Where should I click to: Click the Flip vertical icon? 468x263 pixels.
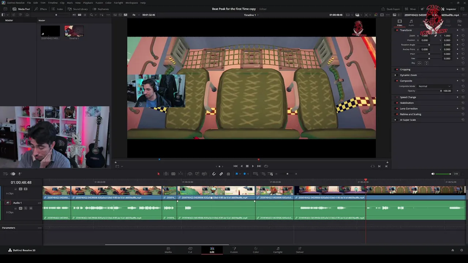(426, 63)
